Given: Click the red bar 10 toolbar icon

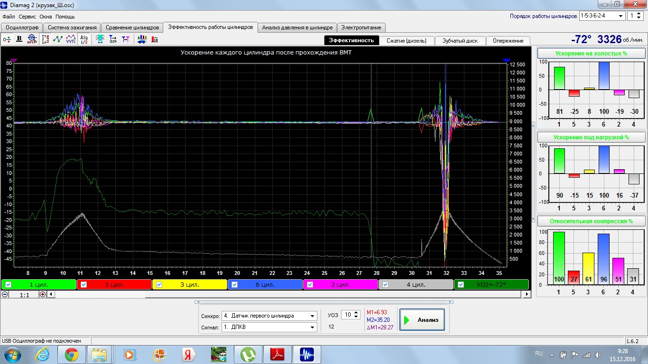Looking at the screenshot, I should [x=155, y=39].
